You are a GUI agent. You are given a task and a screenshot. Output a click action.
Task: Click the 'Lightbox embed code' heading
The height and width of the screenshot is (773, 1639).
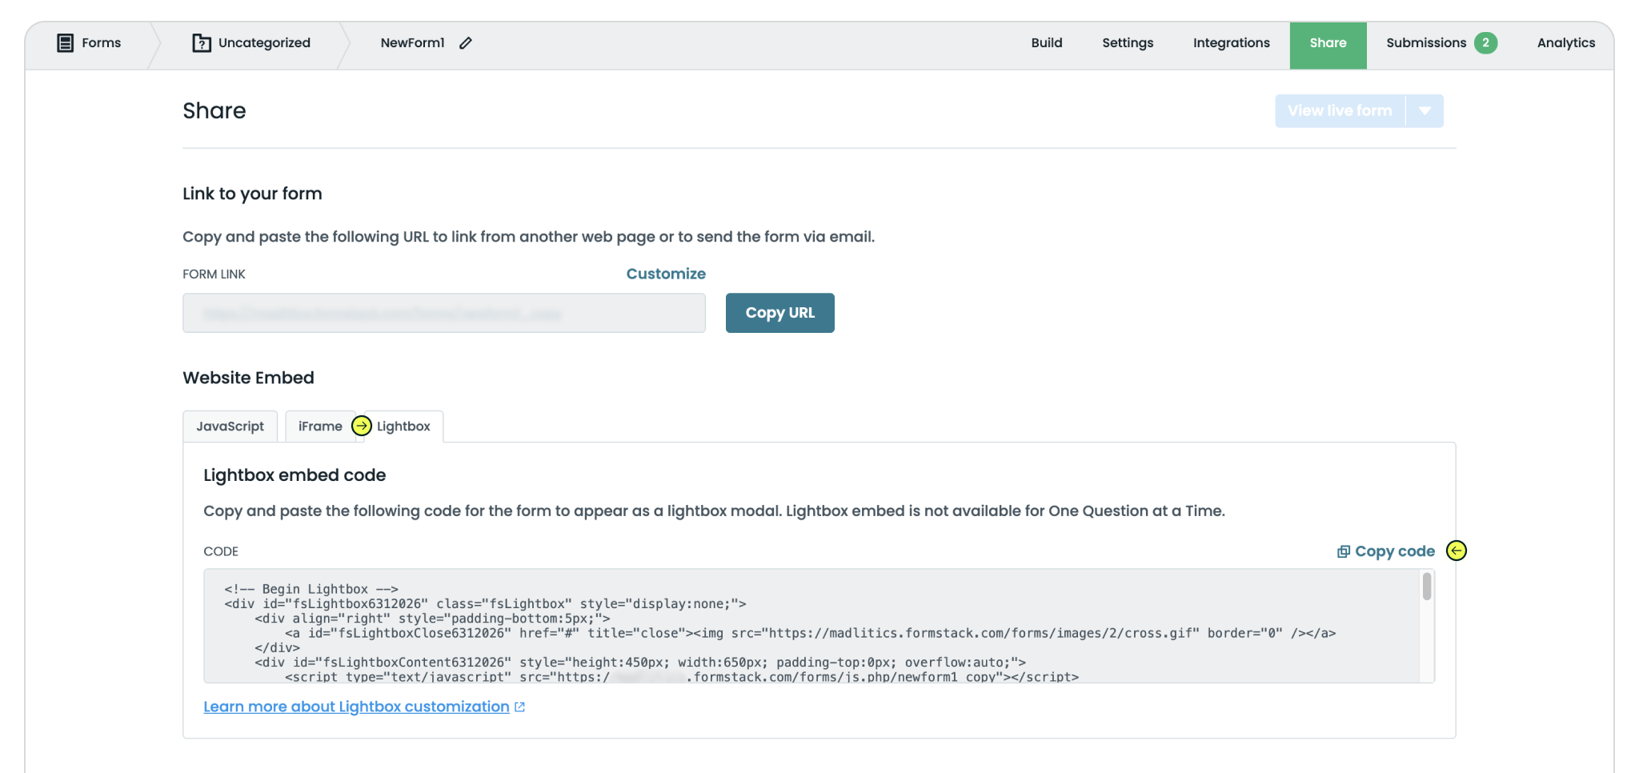pyautogui.click(x=295, y=475)
